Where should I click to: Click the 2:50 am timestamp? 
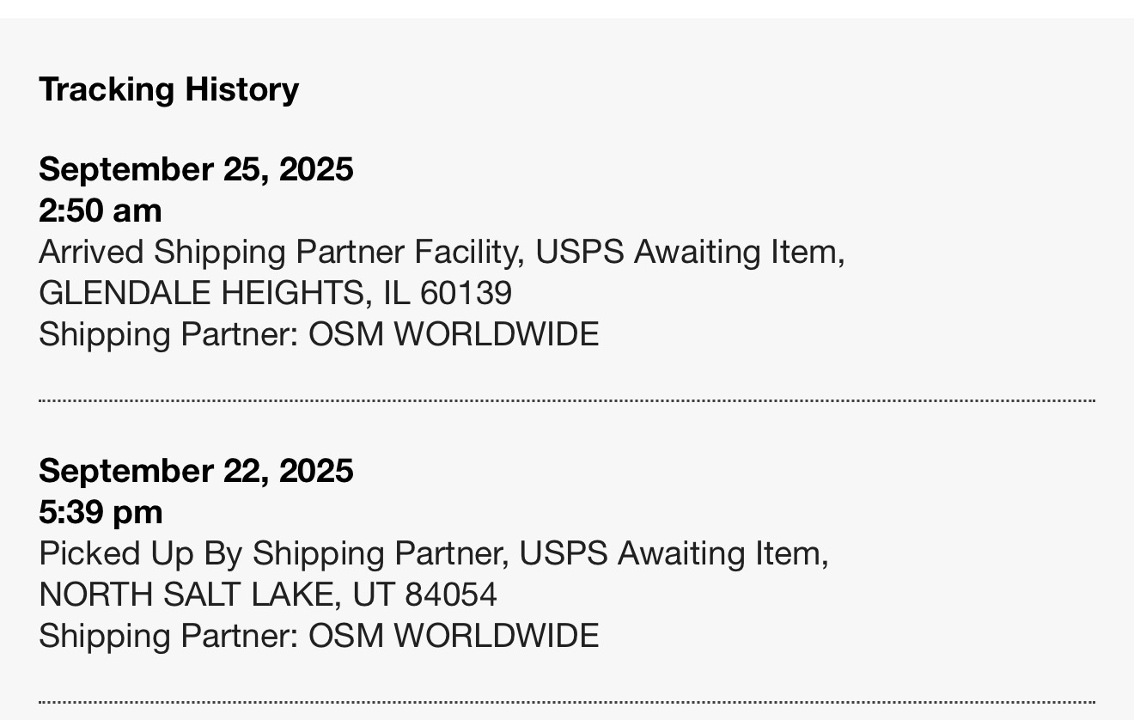[101, 211]
